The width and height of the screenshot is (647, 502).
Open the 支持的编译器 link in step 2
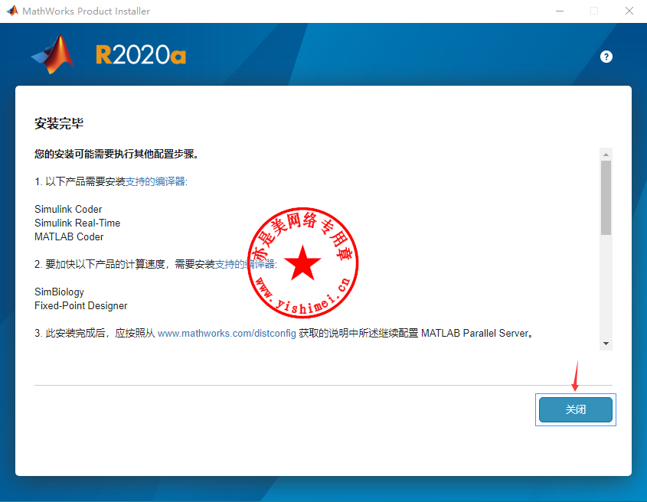pos(245,264)
